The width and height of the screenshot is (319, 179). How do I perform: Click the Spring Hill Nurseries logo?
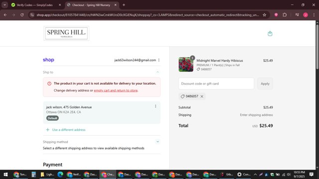click(x=66, y=33)
